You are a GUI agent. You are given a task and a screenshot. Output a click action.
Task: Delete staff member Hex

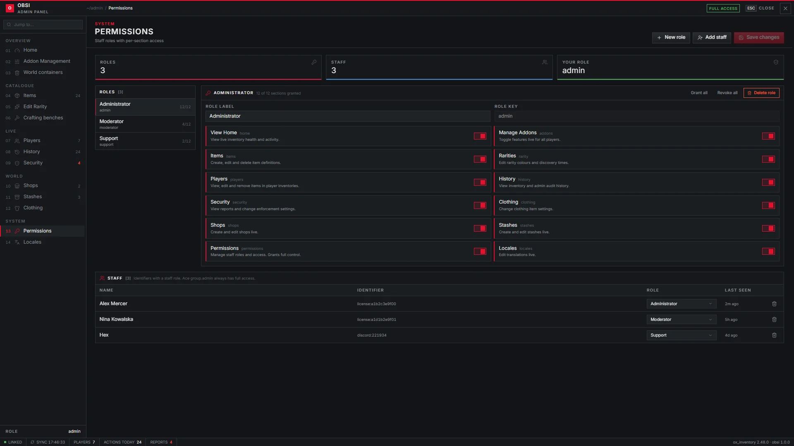coord(774,335)
